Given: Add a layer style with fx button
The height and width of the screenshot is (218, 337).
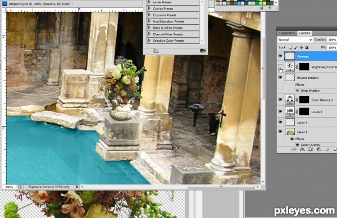Looking at the screenshot, I should click(302, 149).
